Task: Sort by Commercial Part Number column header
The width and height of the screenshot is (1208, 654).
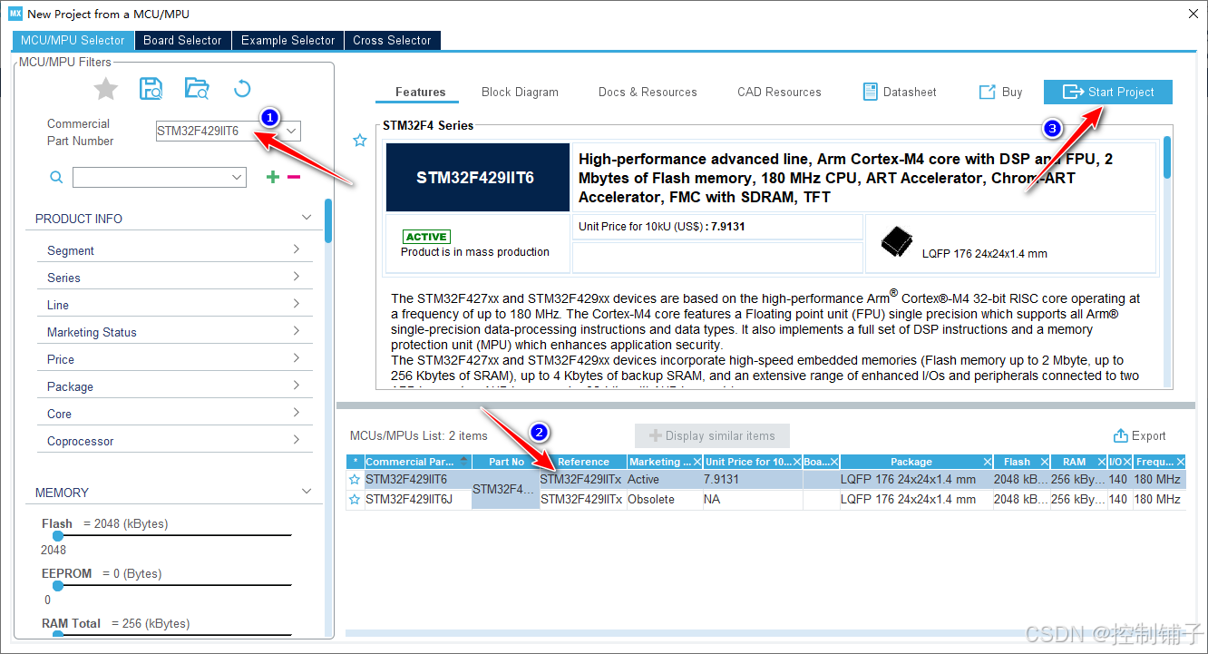Action: [x=417, y=462]
